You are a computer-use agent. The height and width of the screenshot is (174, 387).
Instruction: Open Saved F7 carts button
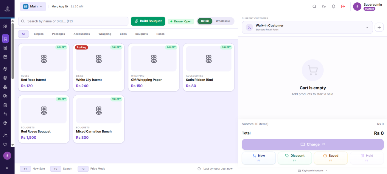(x=331, y=158)
